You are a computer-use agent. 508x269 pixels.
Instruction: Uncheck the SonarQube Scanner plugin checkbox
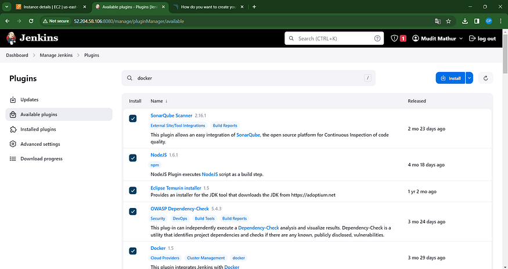click(133, 119)
